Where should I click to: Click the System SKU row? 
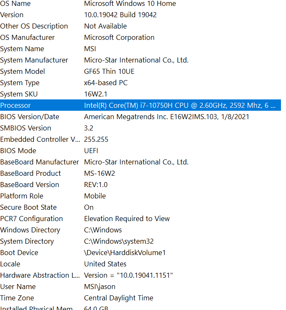point(19,94)
